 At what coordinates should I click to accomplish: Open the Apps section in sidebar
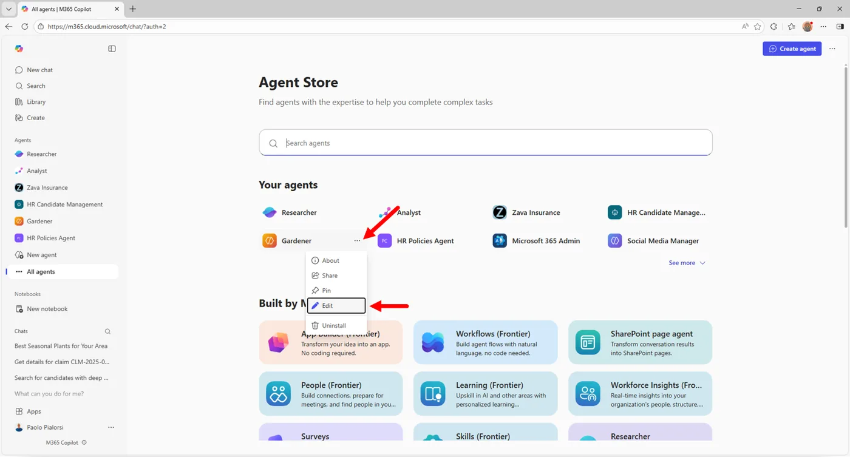28,411
